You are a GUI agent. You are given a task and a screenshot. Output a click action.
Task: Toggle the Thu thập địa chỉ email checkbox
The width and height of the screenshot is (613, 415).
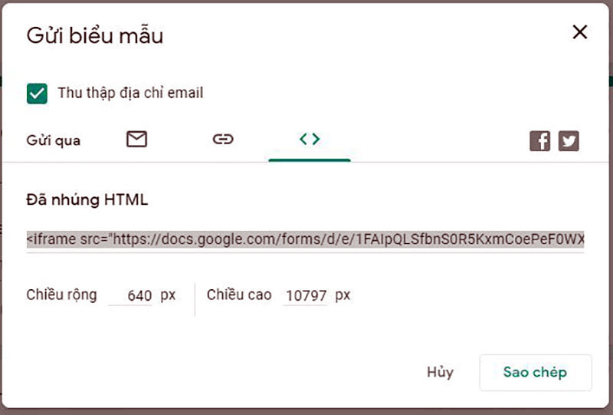click(x=37, y=94)
